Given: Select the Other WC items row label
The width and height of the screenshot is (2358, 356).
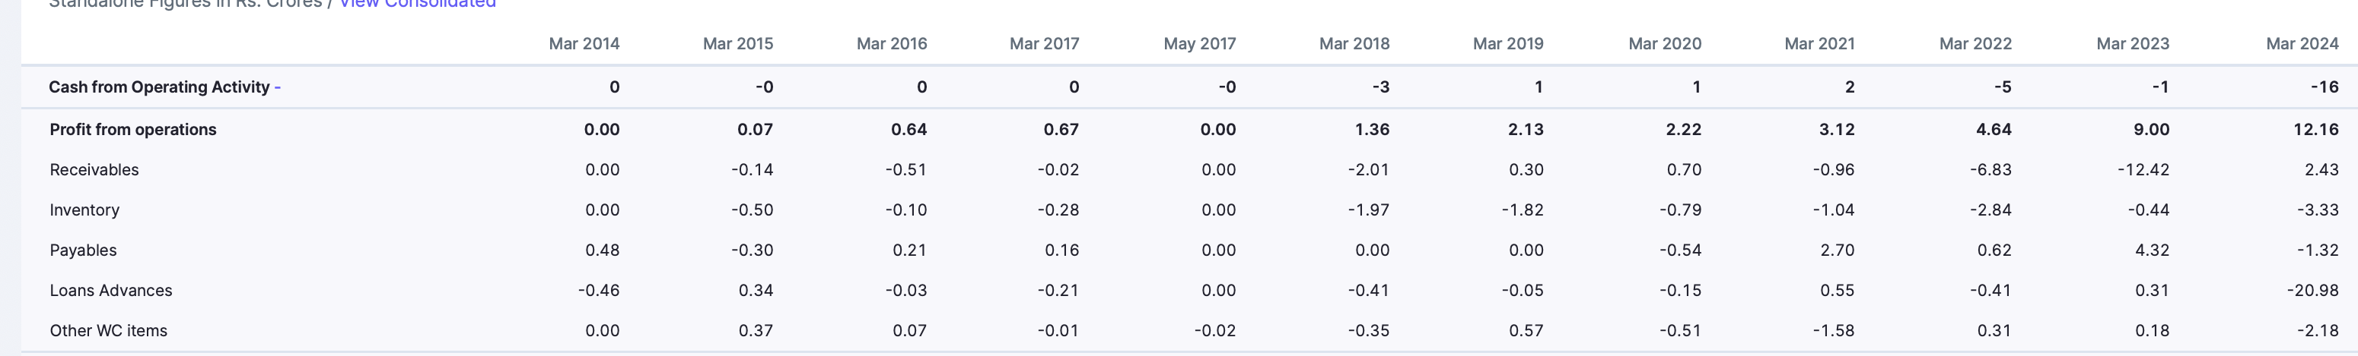Looking at the screenshot, I should tap(108, 330).
